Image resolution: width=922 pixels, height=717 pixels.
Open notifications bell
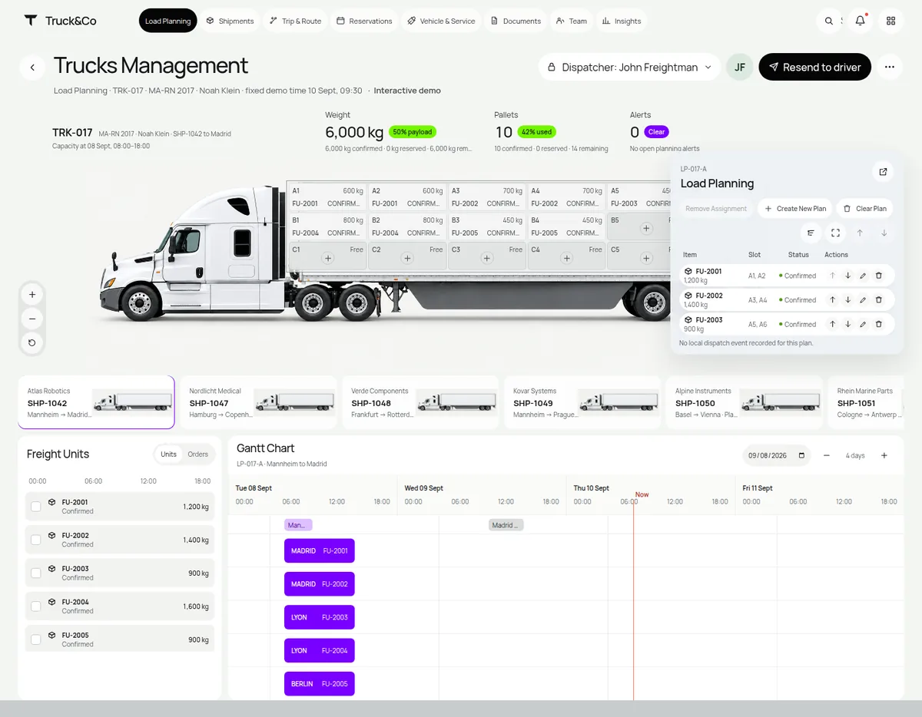(x=861, y=21)
